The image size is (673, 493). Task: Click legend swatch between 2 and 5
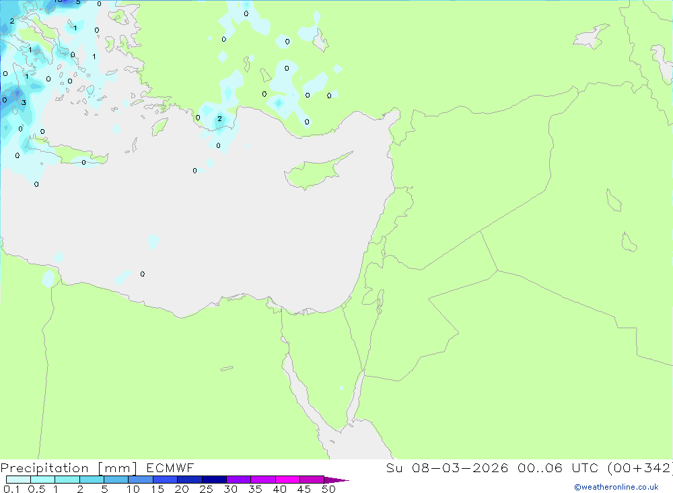click(92, 480)
